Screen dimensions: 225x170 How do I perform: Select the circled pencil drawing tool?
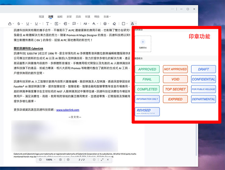[x=105, y=24]
